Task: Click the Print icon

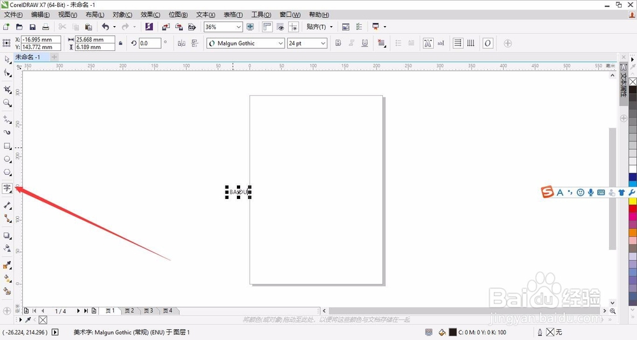Action: (x=45, y=27)
